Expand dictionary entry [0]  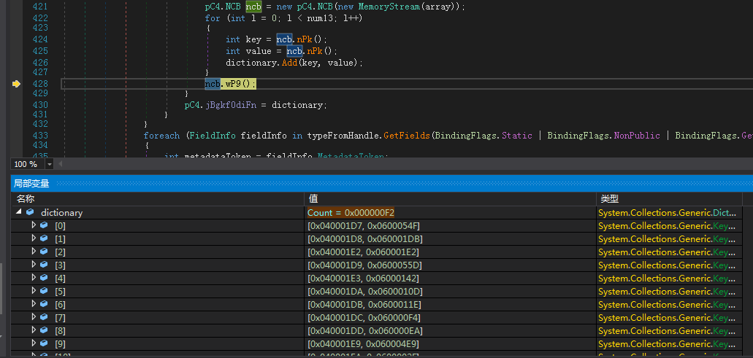34,225
